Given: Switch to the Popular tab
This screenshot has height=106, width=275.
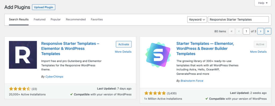Looking at the screenshot, I should (x=56, y=19).
